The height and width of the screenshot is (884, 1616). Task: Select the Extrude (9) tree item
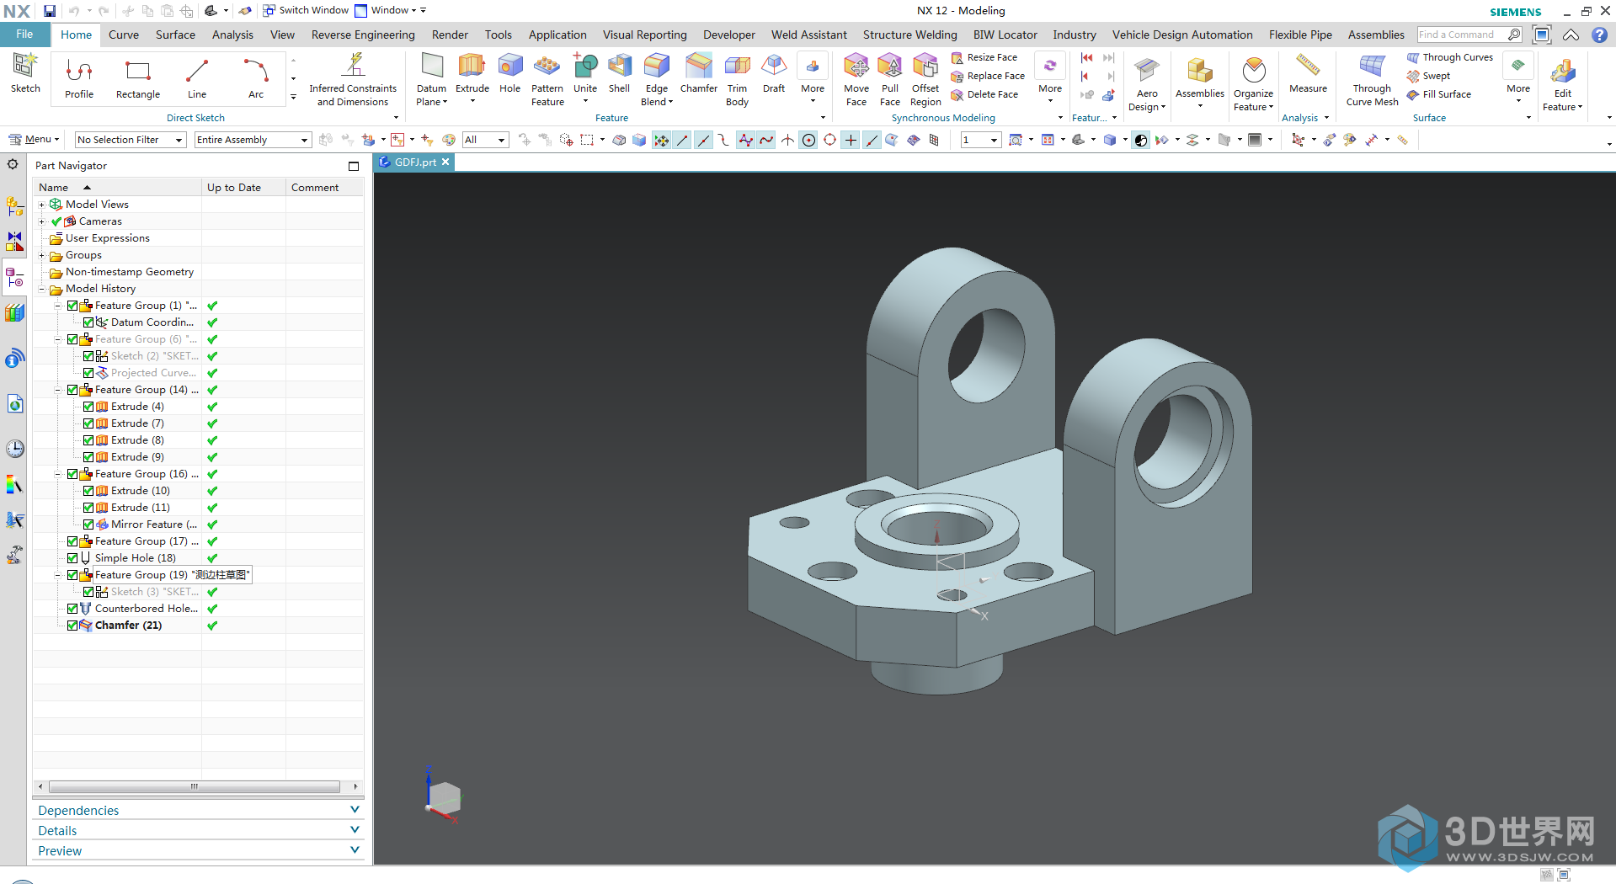(x=137, y=457)
